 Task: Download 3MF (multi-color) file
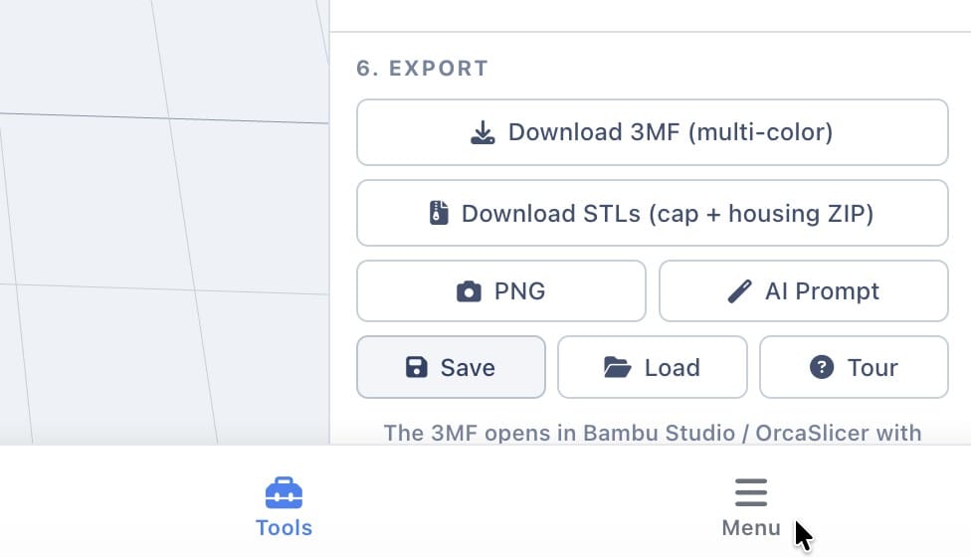tap(652, 132)
